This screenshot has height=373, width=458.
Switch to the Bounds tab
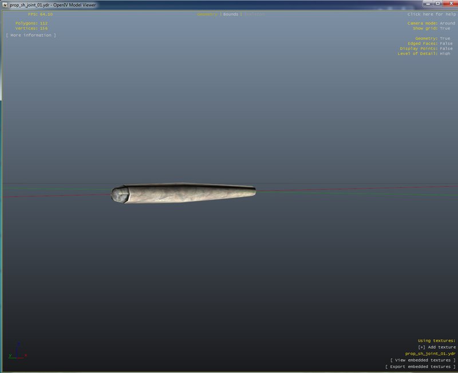(231, 14)
